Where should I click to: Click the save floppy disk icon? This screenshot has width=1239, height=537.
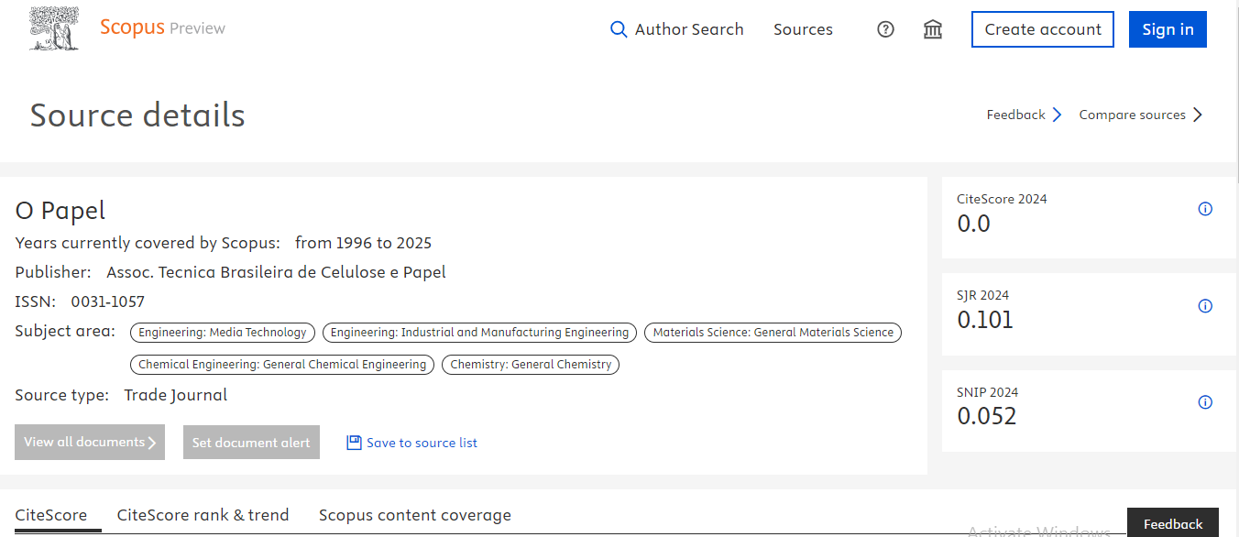click(x=354, y=443)
